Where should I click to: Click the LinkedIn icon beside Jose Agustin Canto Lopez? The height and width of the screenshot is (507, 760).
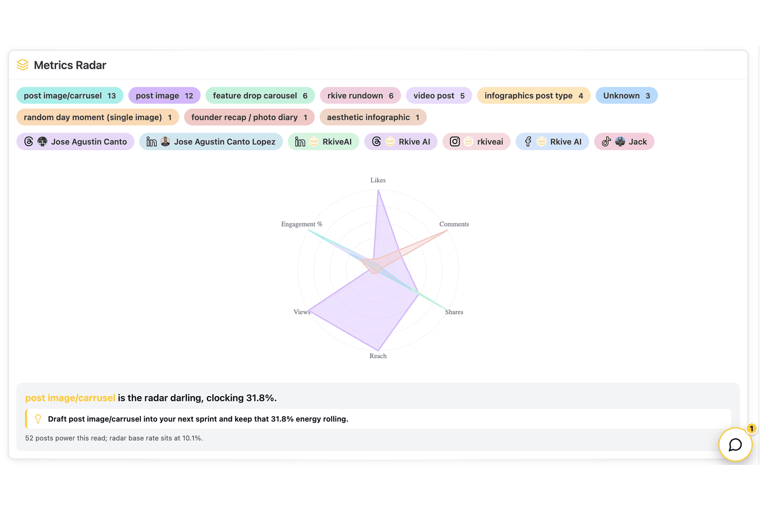pos(151,141)
